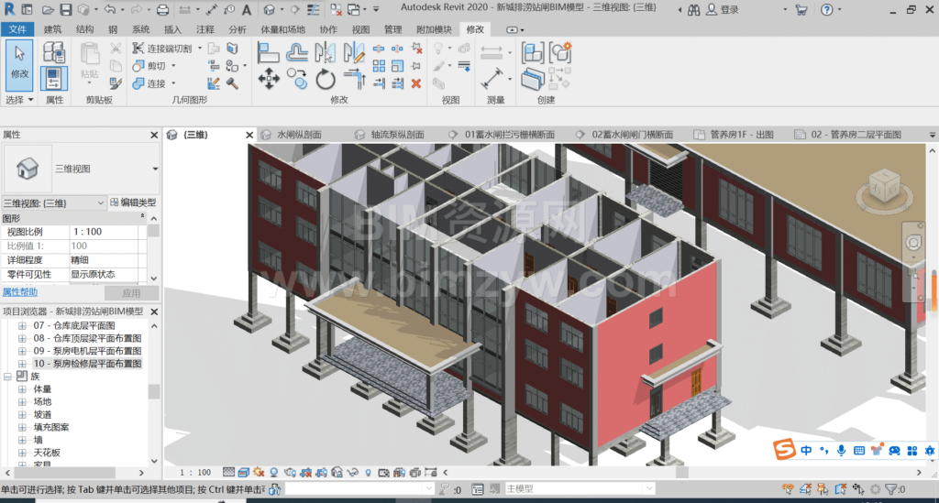
Task: Toggle Select Elements by Face in status bar
Action: pos(840,489)
